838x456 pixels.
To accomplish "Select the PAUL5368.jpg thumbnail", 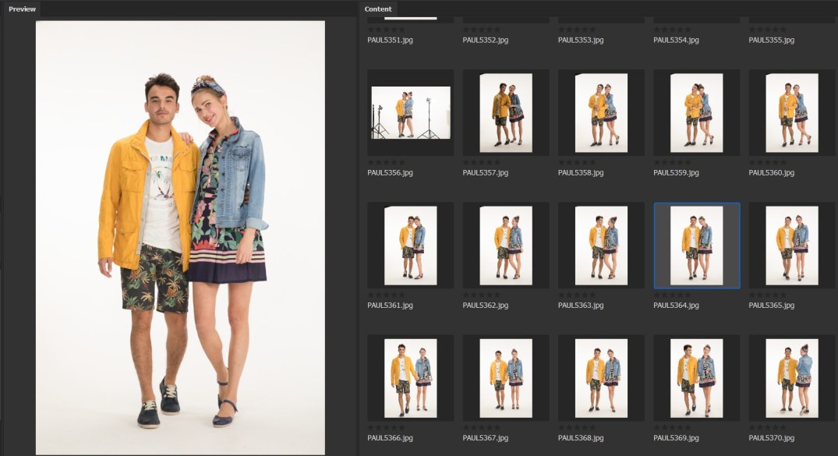I will [601, 377].
